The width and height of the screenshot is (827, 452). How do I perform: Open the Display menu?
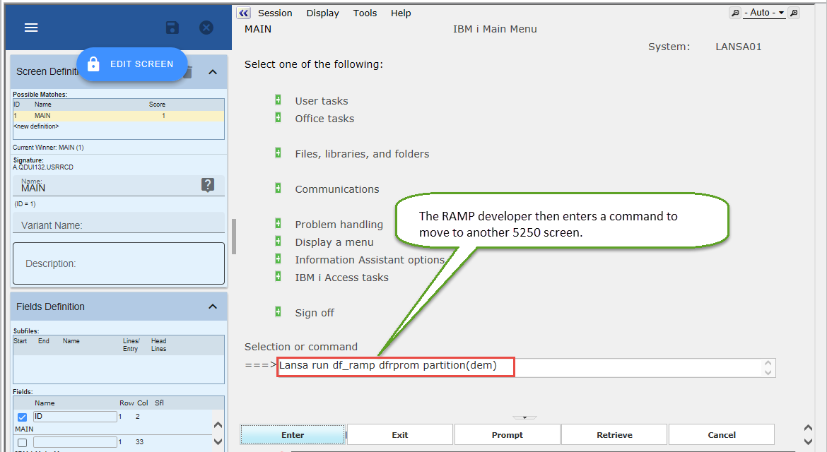pos(323,13)
